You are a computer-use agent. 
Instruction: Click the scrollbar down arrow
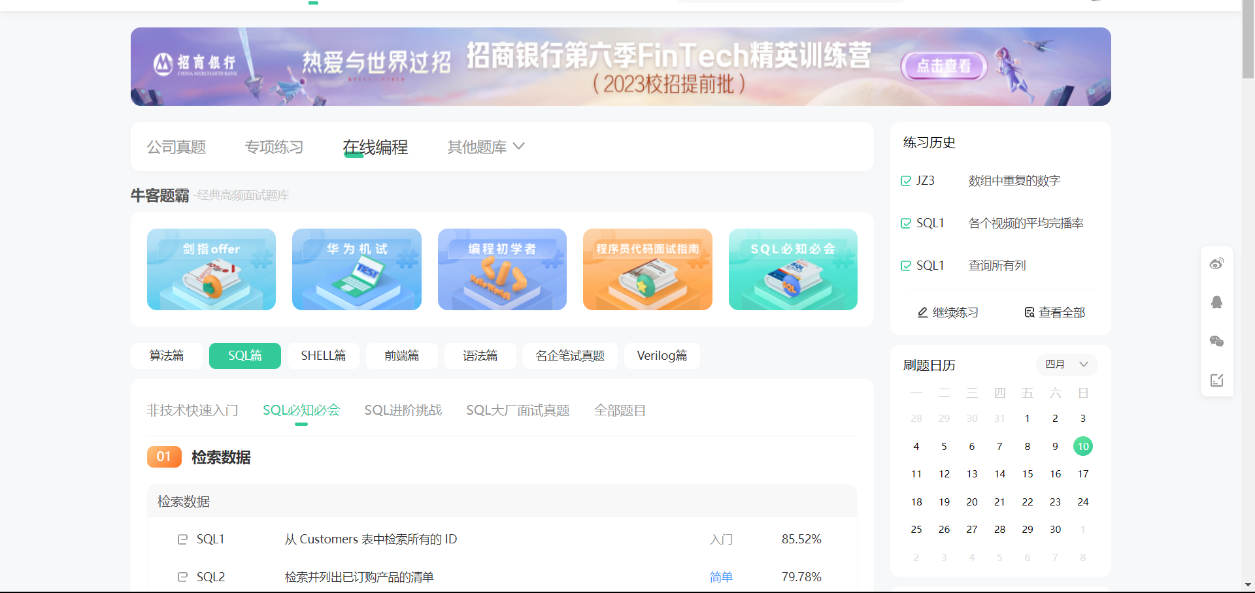click(x=1248, y=585)
